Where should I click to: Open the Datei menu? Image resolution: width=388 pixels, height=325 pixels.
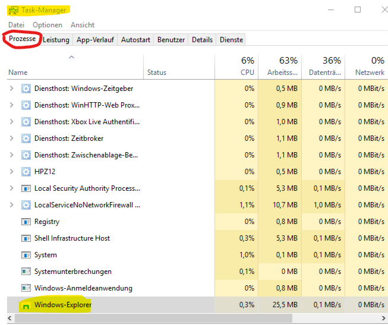click(16, 25)
